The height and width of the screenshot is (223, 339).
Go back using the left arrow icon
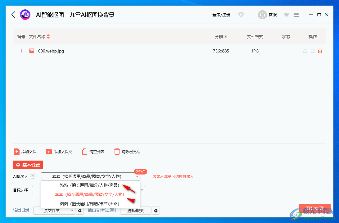[x=13, y=15]
